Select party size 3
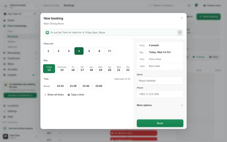Image resolution: width=227 pixels, height=142 pixels. 69,51
